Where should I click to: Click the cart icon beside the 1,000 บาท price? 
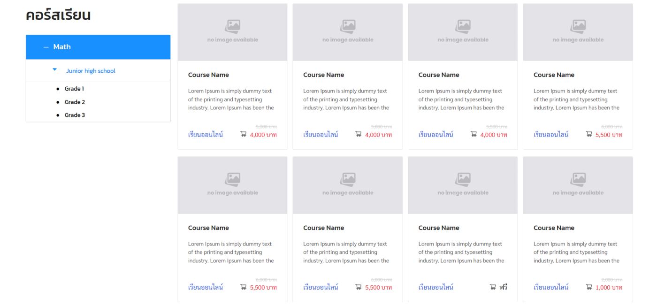click(589, 287)
